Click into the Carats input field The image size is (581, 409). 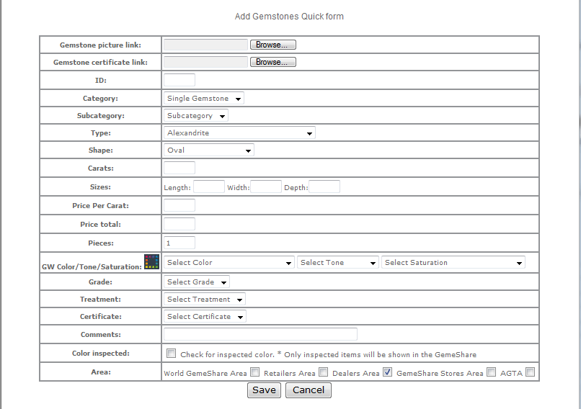coord(179,168)
